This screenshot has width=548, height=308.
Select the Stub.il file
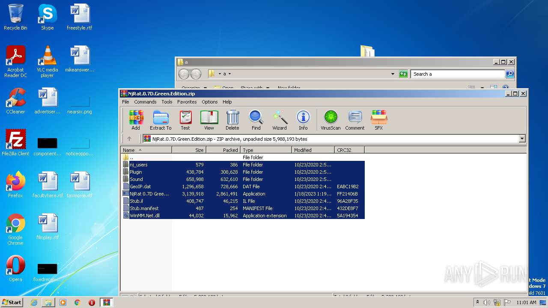pos(243,201)
